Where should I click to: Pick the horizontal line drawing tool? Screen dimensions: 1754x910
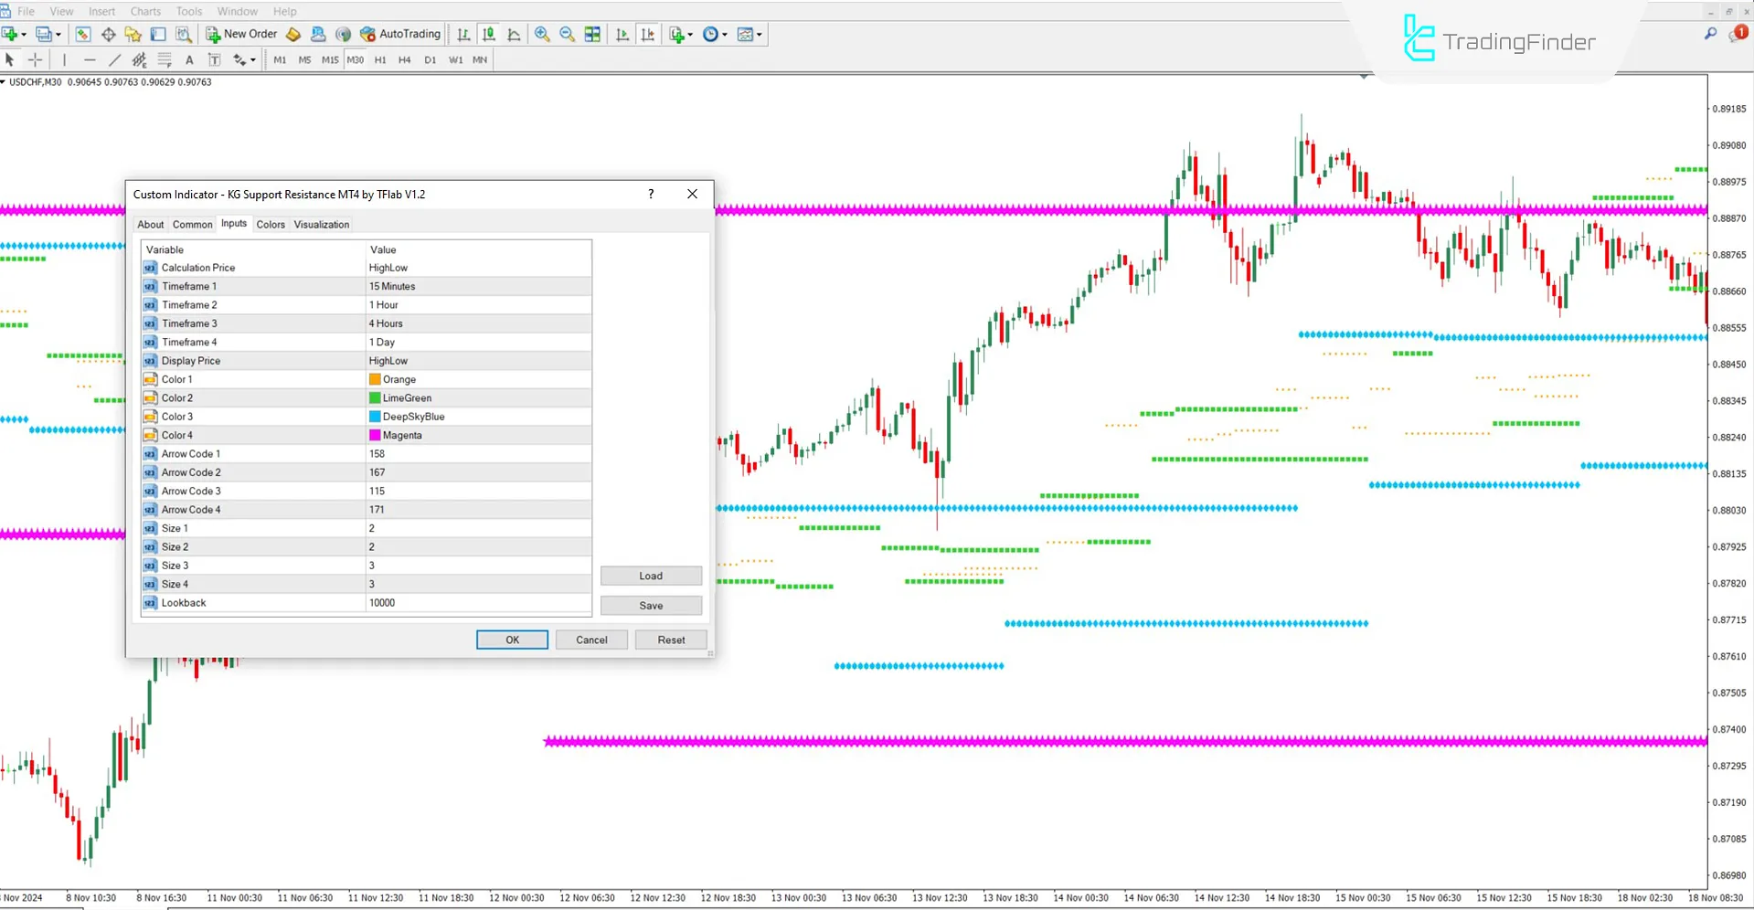point(90,59)
